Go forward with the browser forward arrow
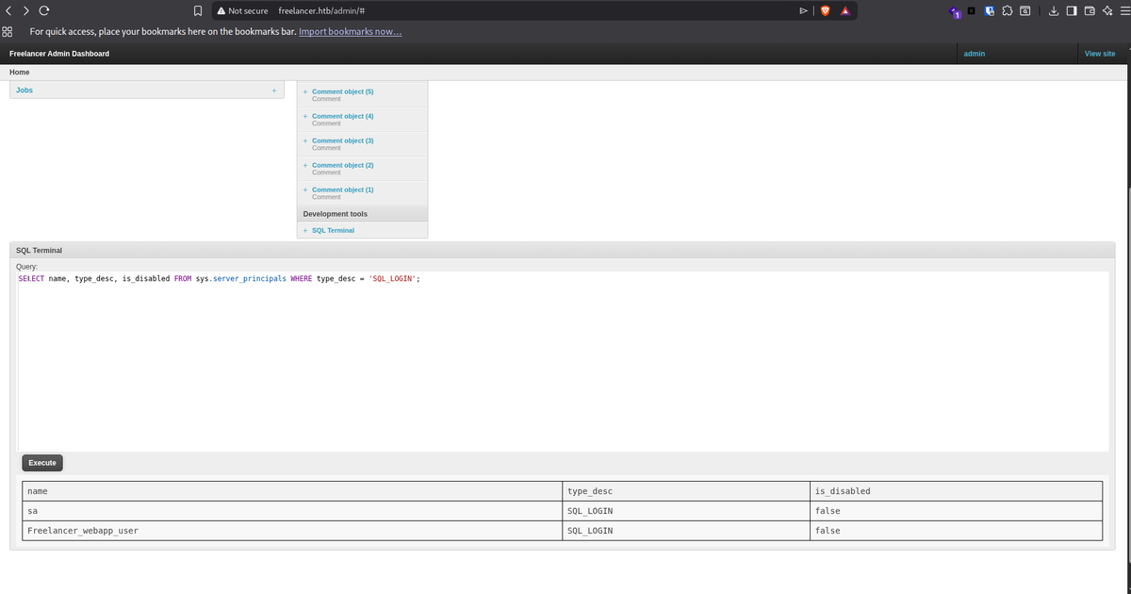Screen dimensions: 1131x594 click(25, 10)
